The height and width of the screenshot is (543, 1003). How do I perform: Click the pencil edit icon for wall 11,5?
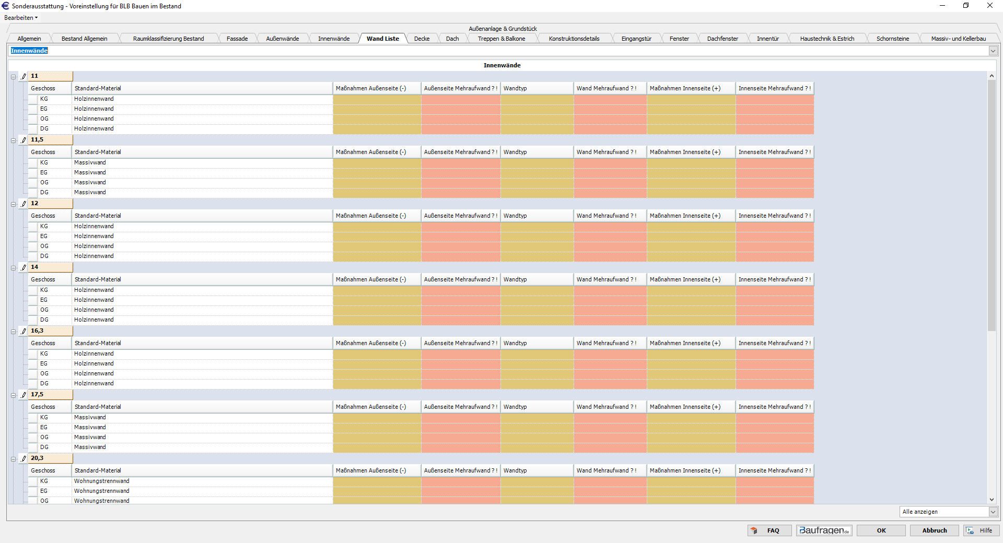pos(24,140)
